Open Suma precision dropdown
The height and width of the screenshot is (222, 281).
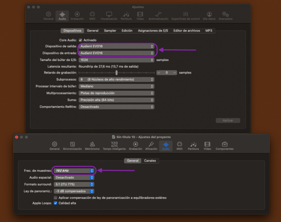coord(116,100)
